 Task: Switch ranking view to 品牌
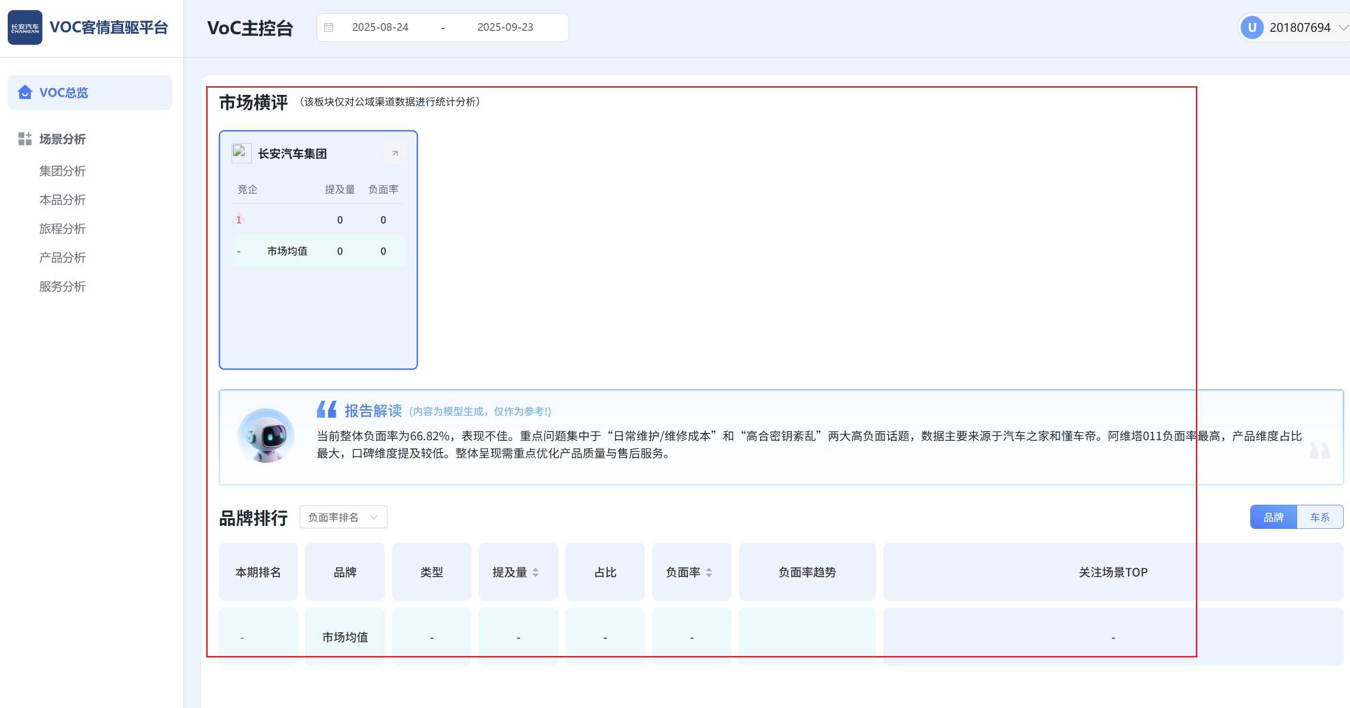click(x=1273, y=517)
